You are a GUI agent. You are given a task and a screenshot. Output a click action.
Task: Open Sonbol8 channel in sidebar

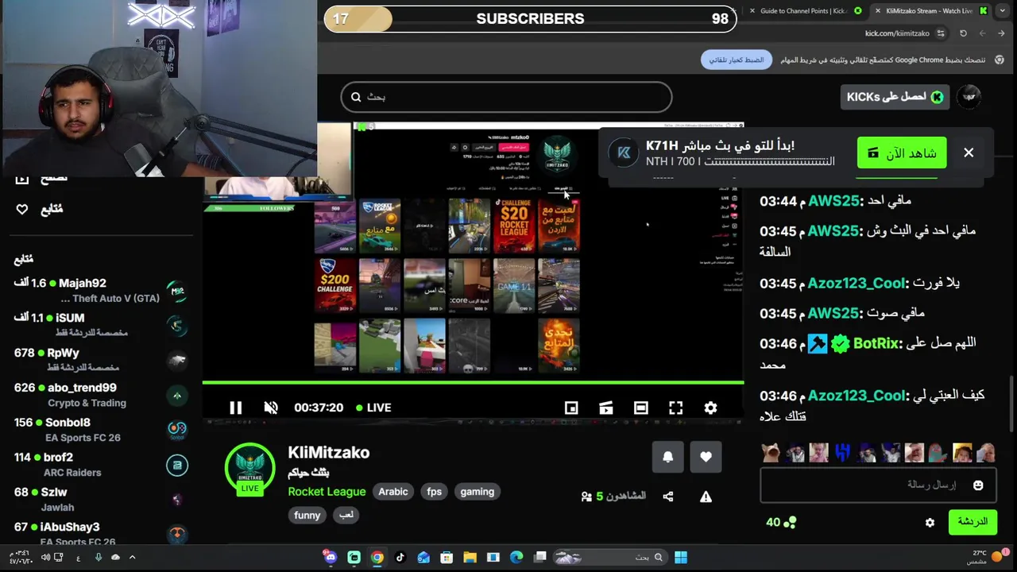click(100, 430)
